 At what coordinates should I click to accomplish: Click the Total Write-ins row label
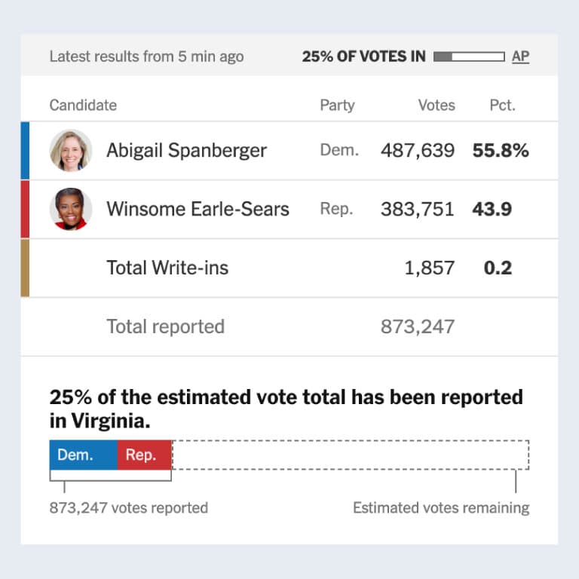167,268
